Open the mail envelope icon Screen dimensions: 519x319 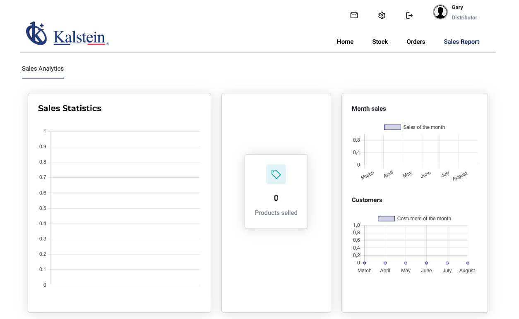(354, 15)
